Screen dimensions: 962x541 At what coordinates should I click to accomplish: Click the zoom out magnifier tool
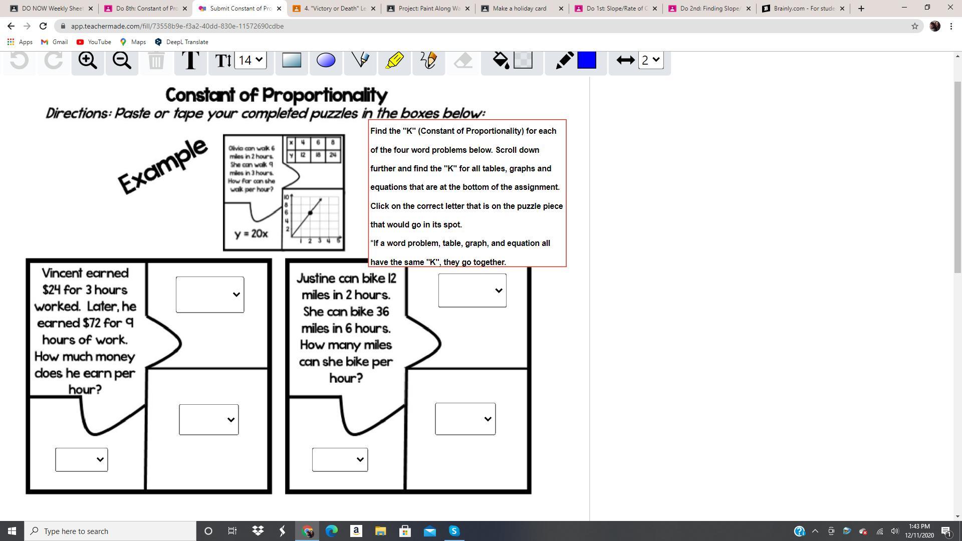coord(122,61)
